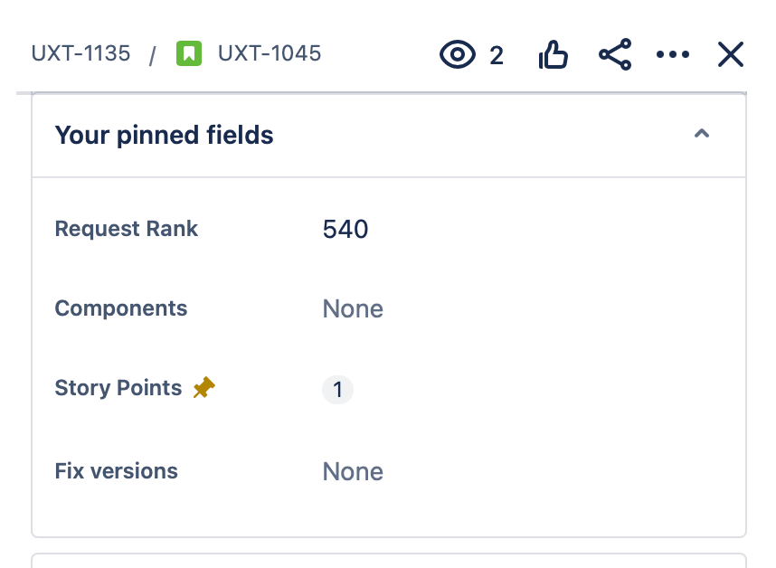Click the watcher count number 2
The height and width of the screenshot is (568, 776).
pos(497,56)
